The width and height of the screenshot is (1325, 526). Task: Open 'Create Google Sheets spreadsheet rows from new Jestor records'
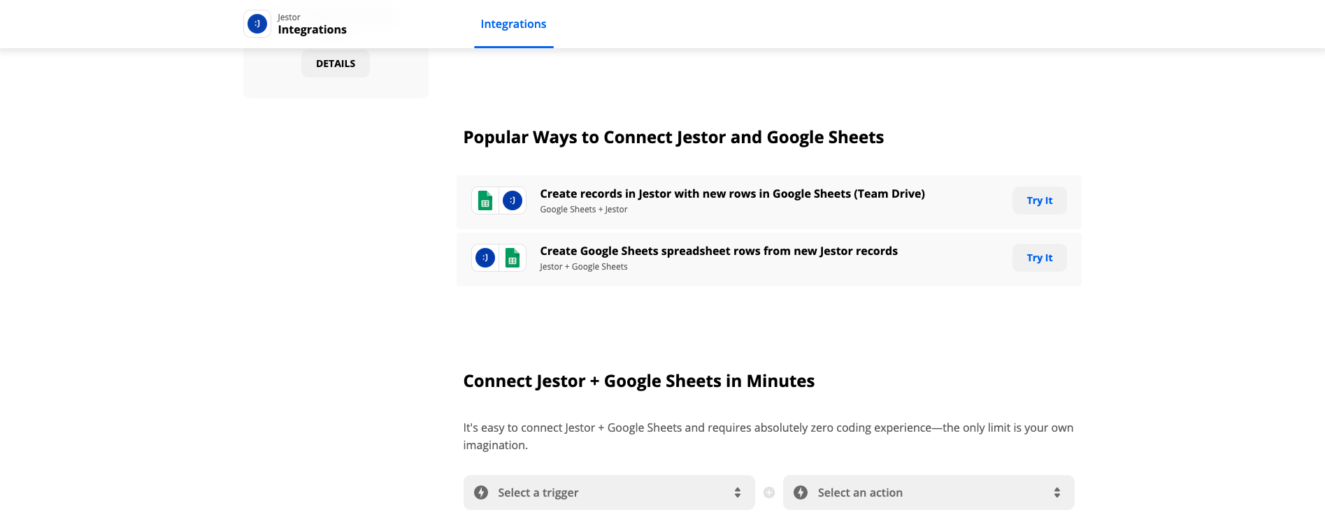point(719,251)
